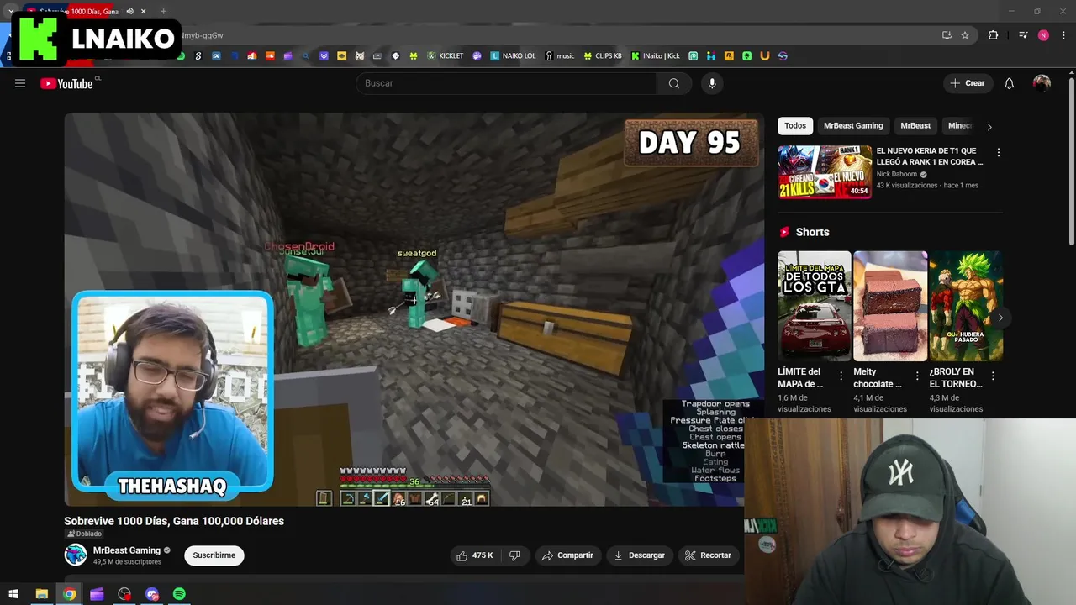Select the Todos filter chip

pos(795,126)
